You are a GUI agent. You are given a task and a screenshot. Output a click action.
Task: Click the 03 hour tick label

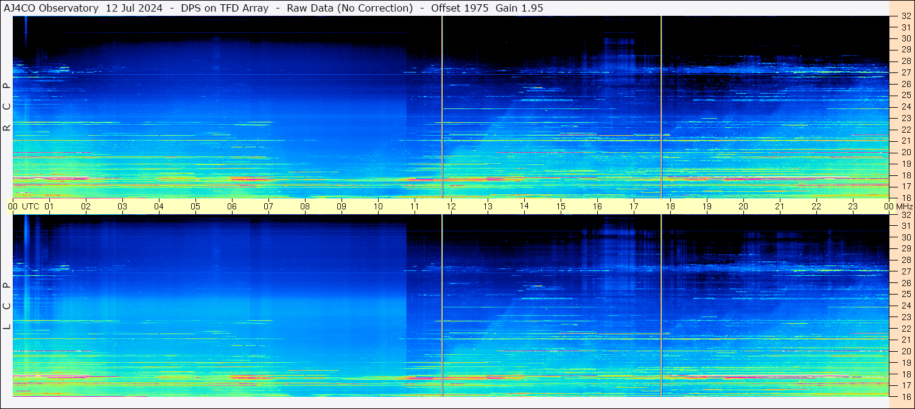(122, 206)
